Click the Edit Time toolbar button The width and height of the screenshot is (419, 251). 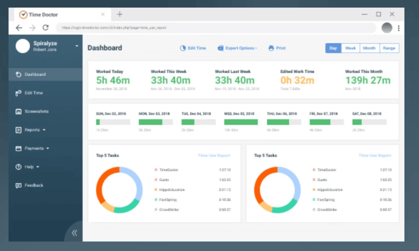tap(193, 48)
